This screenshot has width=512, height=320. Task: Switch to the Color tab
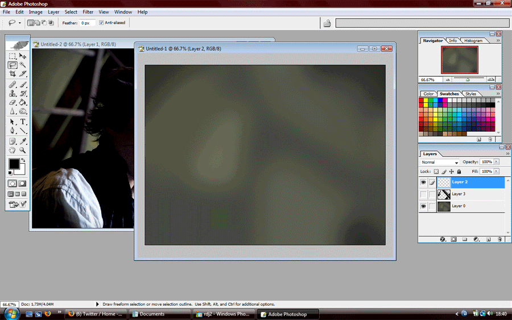(428, 94)
